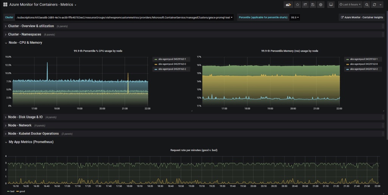This screenshot has height=195, width=388.
Task: Toggle aks-agentpool-34539163-0 series in Memory legend
Action: (x=363, y=64)
